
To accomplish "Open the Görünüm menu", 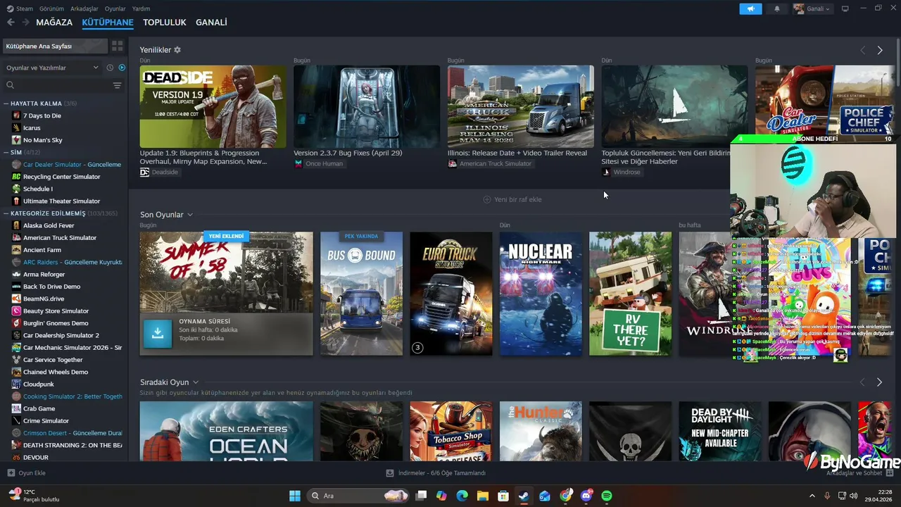I will tap(51, 8).
